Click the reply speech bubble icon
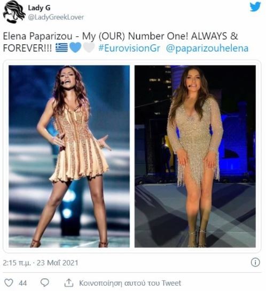The width and height of the screenshot is (266, 291). [45, 282]
